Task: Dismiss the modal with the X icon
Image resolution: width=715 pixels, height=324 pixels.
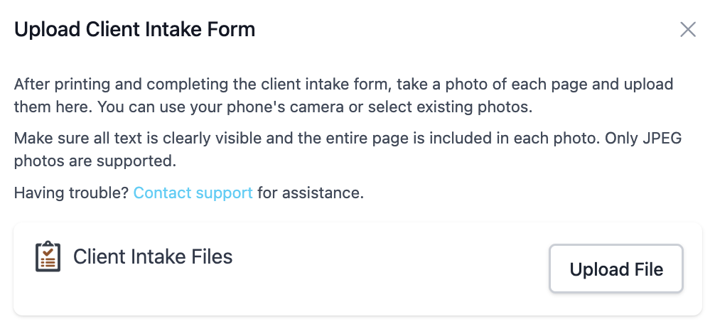Action: coord(688,30)
